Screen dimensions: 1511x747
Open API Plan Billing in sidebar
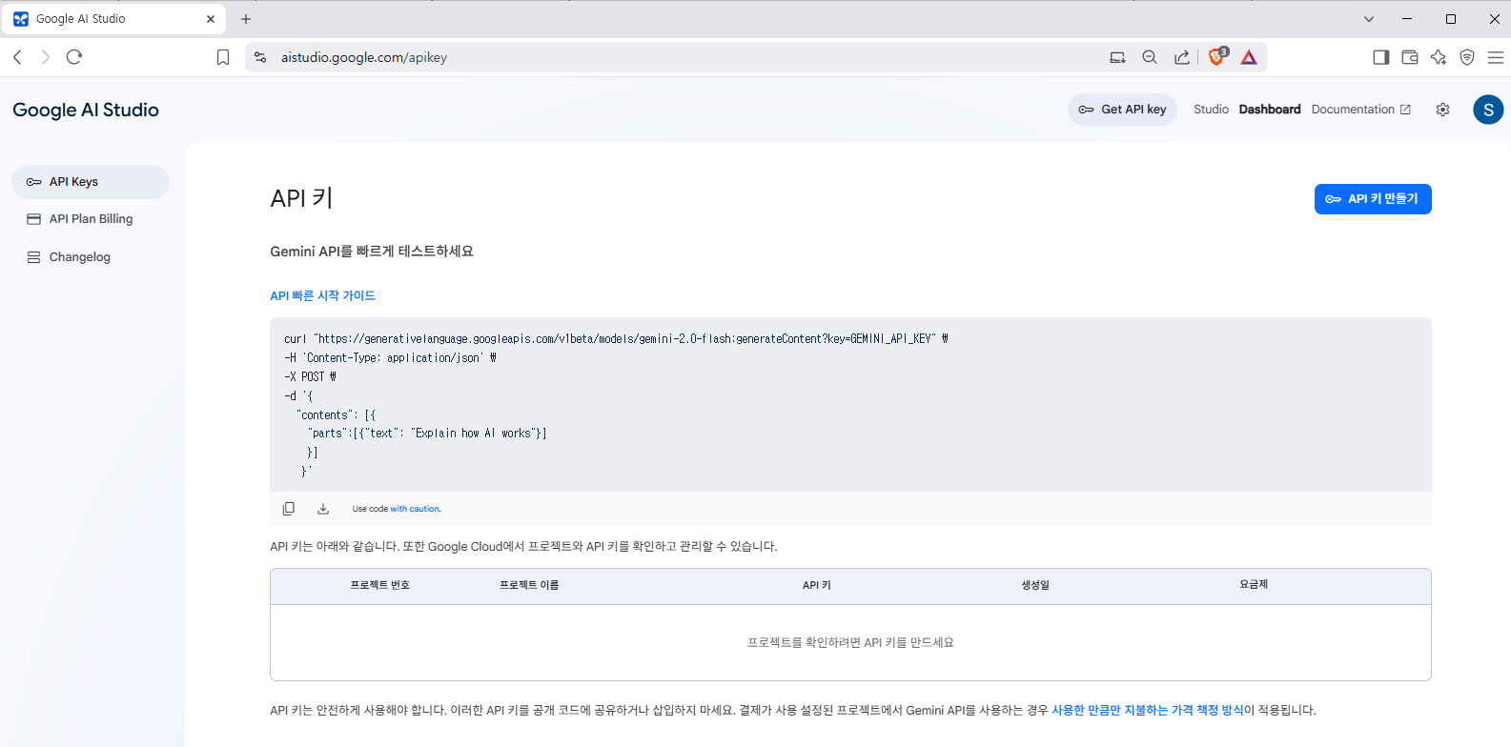coord(91,219)
